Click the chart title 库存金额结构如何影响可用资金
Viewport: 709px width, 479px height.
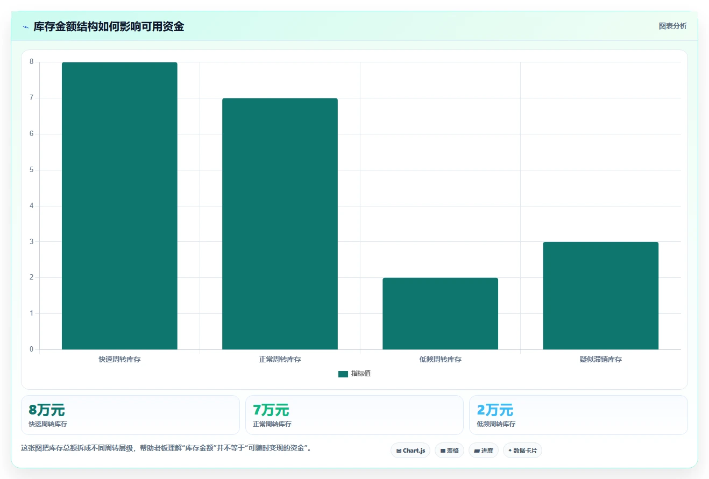(109, 26)
